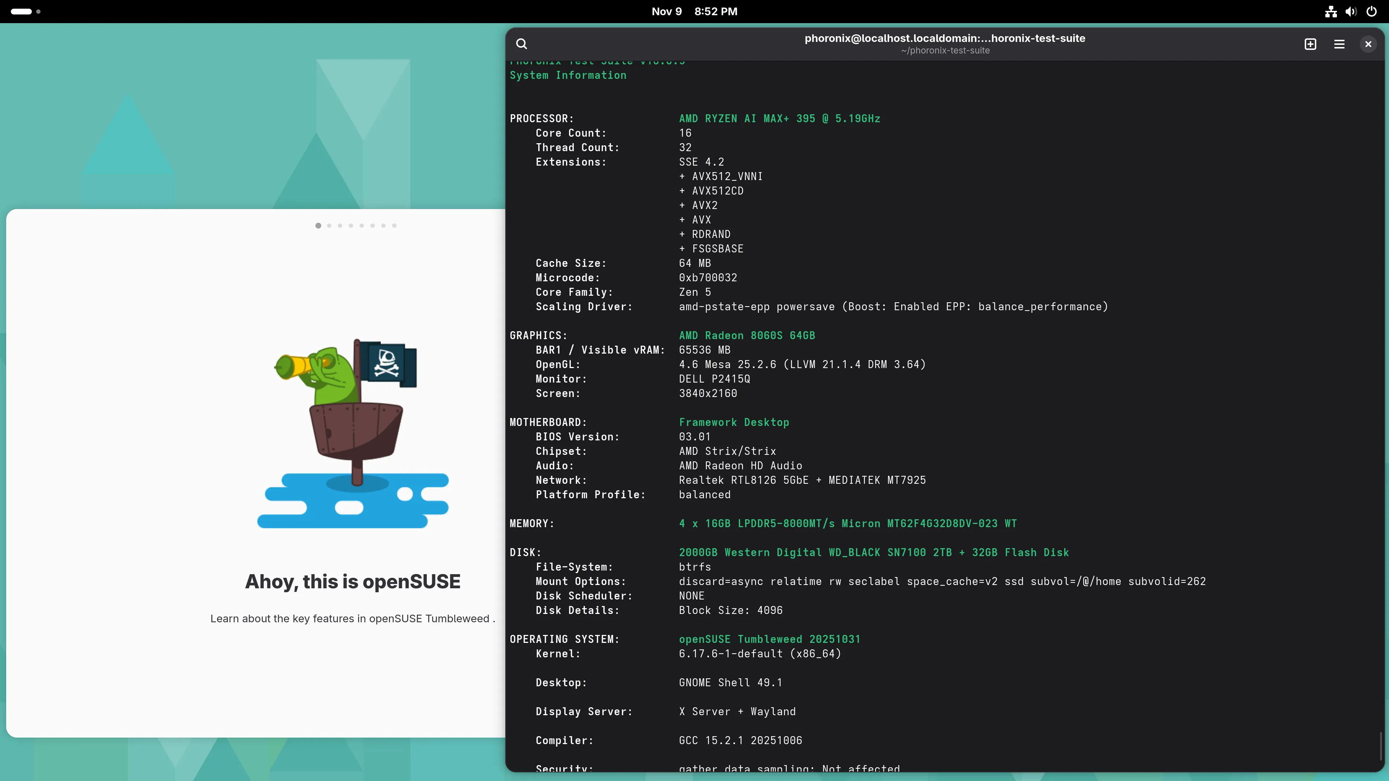The width and height of the screenshot is (1389, 781).
Task: Click the terminal window title text
Action: tap(945, 38)
